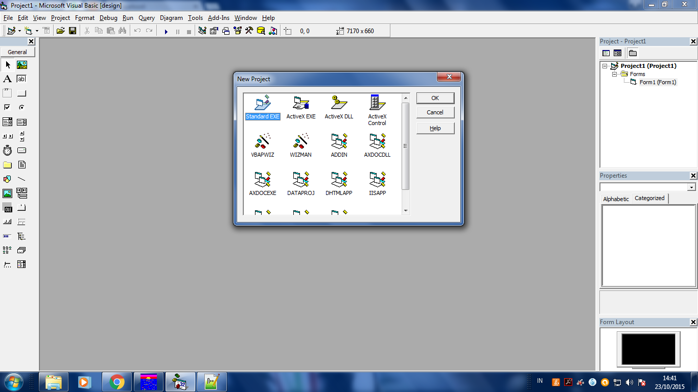The width and height of the screenshot is (698, 392).
Task: Switch to the Categorized properties tab
Action: [x=649, y=199]
